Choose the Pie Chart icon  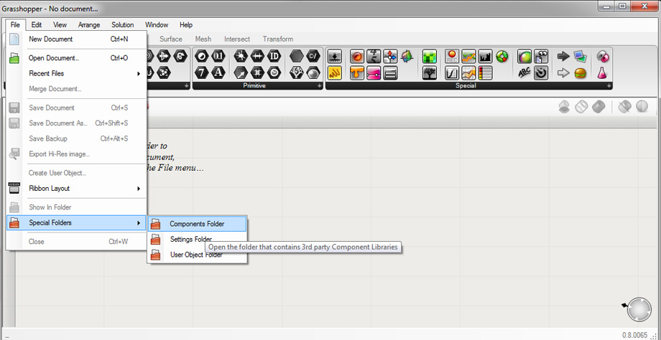coord(502,56)
